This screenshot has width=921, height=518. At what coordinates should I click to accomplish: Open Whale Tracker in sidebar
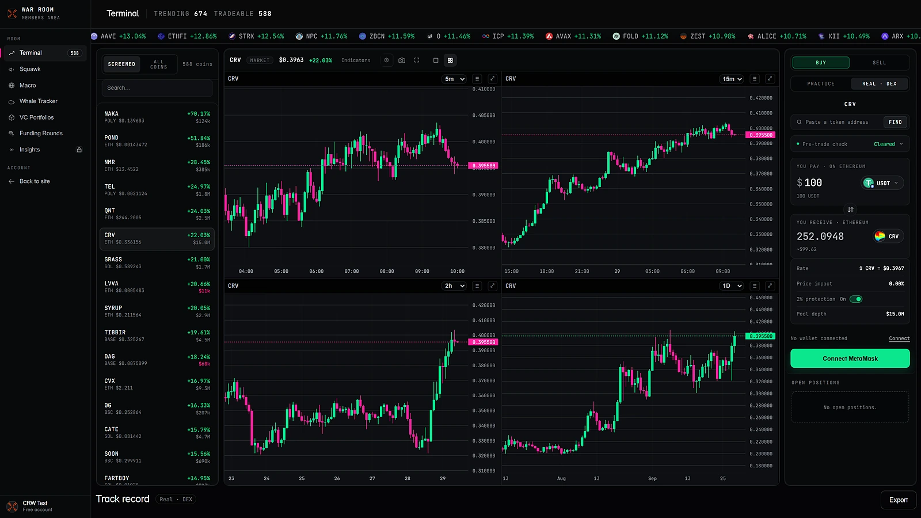click(x=45, y=101)
